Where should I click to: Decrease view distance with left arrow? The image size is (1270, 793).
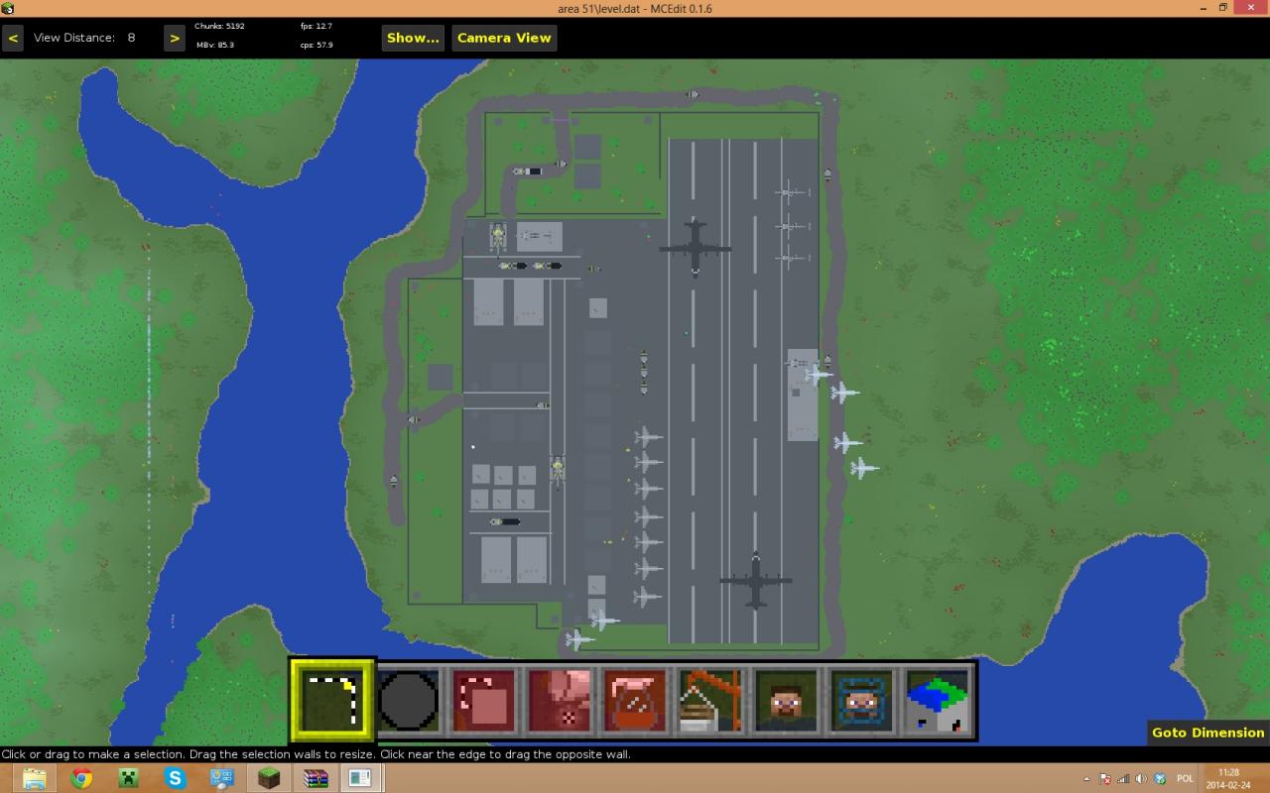pos(13,38)
